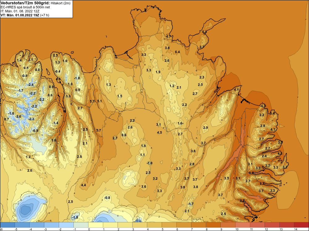
Task: Click the temperature value 1.5 on the map
Action: (120, 96)
